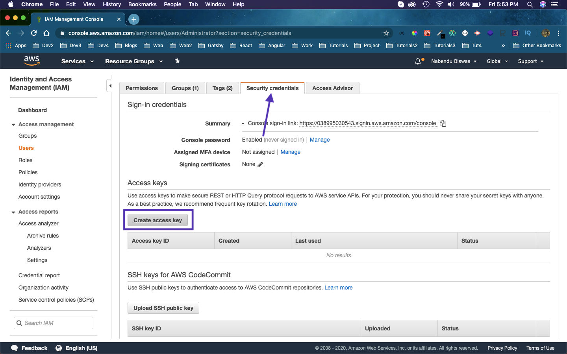Click the Feedback speech bubble icon
The height and width of the screenshot is (354, 567).
coord(15,348)
